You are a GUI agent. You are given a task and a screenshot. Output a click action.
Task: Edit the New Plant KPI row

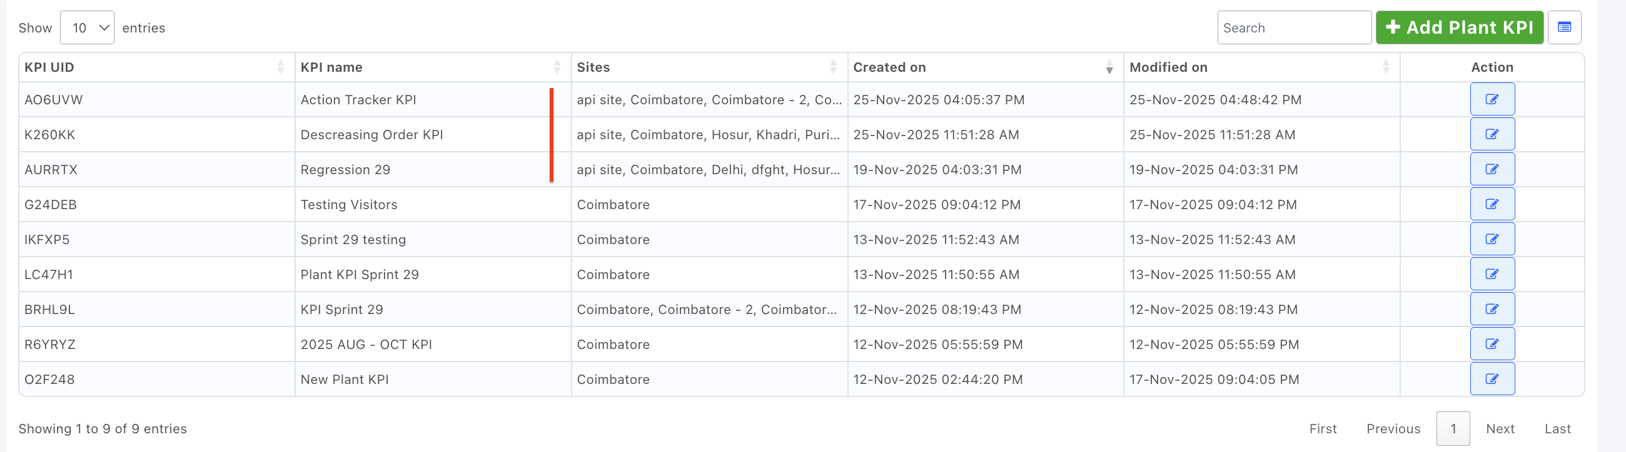[x=1492, y=379]
